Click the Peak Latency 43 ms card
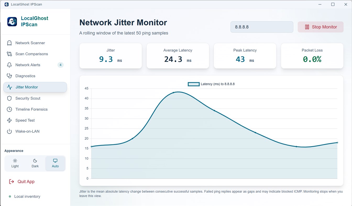This screenshot has width=352, height=206. (245, 56)
